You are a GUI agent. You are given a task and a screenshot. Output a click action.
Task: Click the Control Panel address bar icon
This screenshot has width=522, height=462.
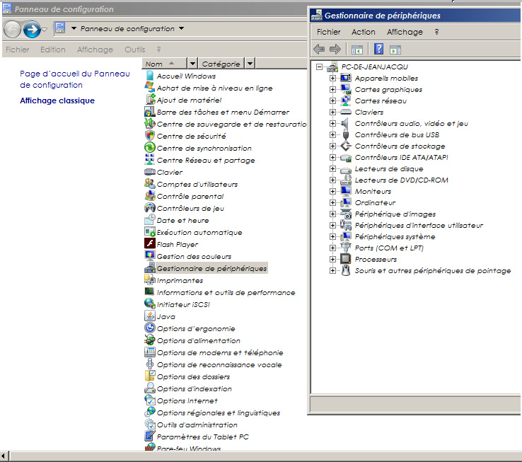click(60, 28)
